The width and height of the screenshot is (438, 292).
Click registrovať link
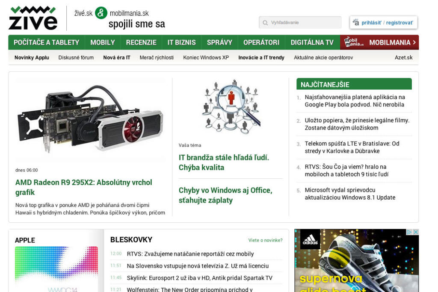point(400,23)
